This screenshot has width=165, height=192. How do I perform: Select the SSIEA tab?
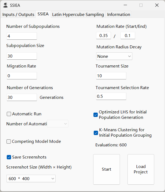click(x=43, y=14)
